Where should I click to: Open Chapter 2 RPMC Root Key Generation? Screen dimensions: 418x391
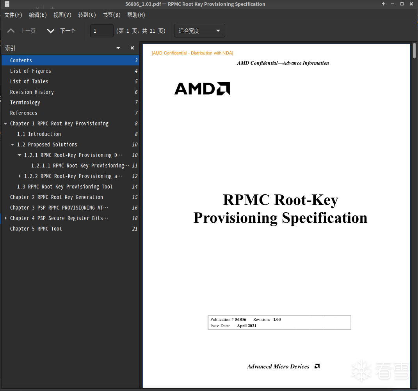(70, 197)
